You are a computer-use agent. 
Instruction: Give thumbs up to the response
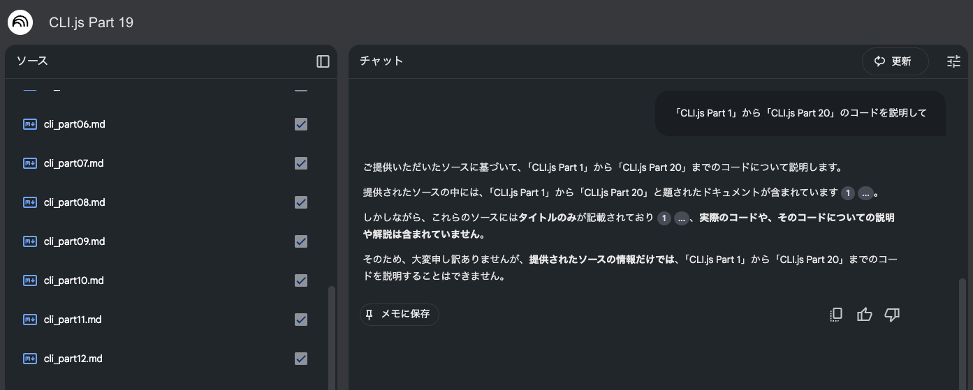[x=864, y=315]
